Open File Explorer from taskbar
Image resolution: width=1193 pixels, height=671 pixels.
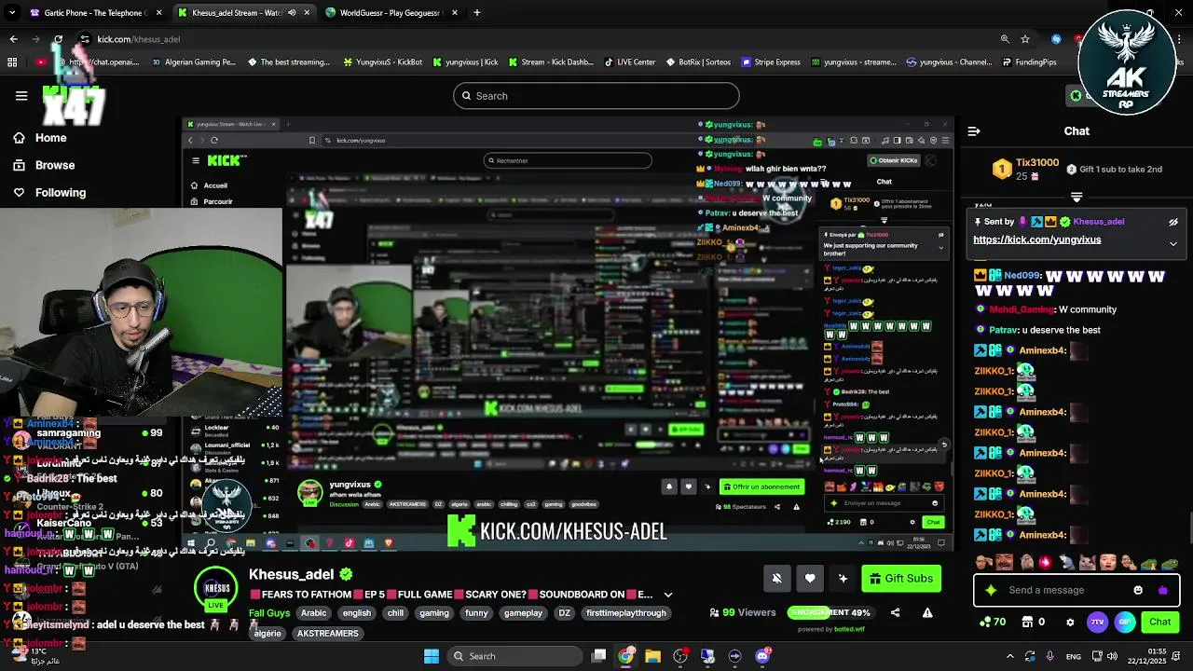point(652,656)
